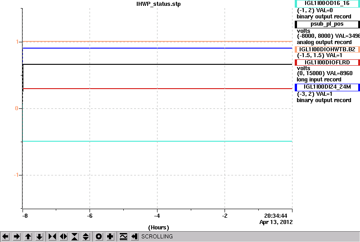Click the 'volts' label under psub_pl_pos
360x242 pixels.
[x=303, y=31]
